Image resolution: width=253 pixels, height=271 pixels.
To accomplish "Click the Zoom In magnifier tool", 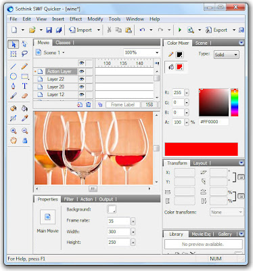I will [x=14, y=131].
